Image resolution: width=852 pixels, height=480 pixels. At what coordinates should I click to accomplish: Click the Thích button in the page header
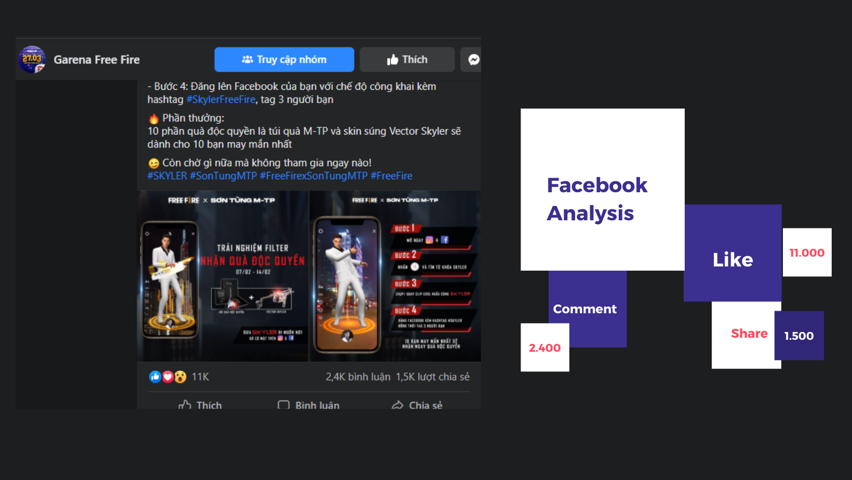click(x=407, y=60)
